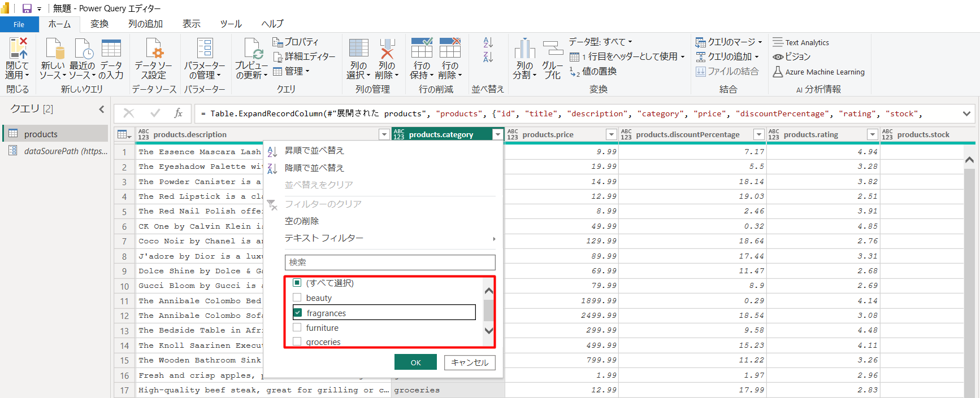
Task: Open the データソース設定 (Data Source Settings) icon
Action: pyautogui.click(x=154, y=49)
